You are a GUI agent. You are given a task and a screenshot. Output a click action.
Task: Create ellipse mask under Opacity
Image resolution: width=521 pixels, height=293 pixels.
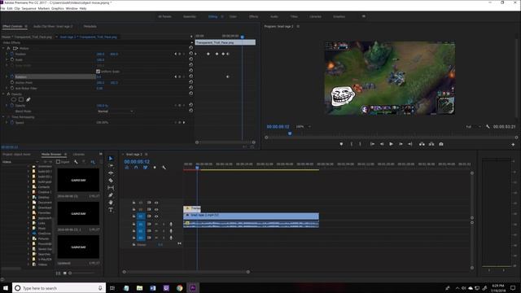point(14,99)
